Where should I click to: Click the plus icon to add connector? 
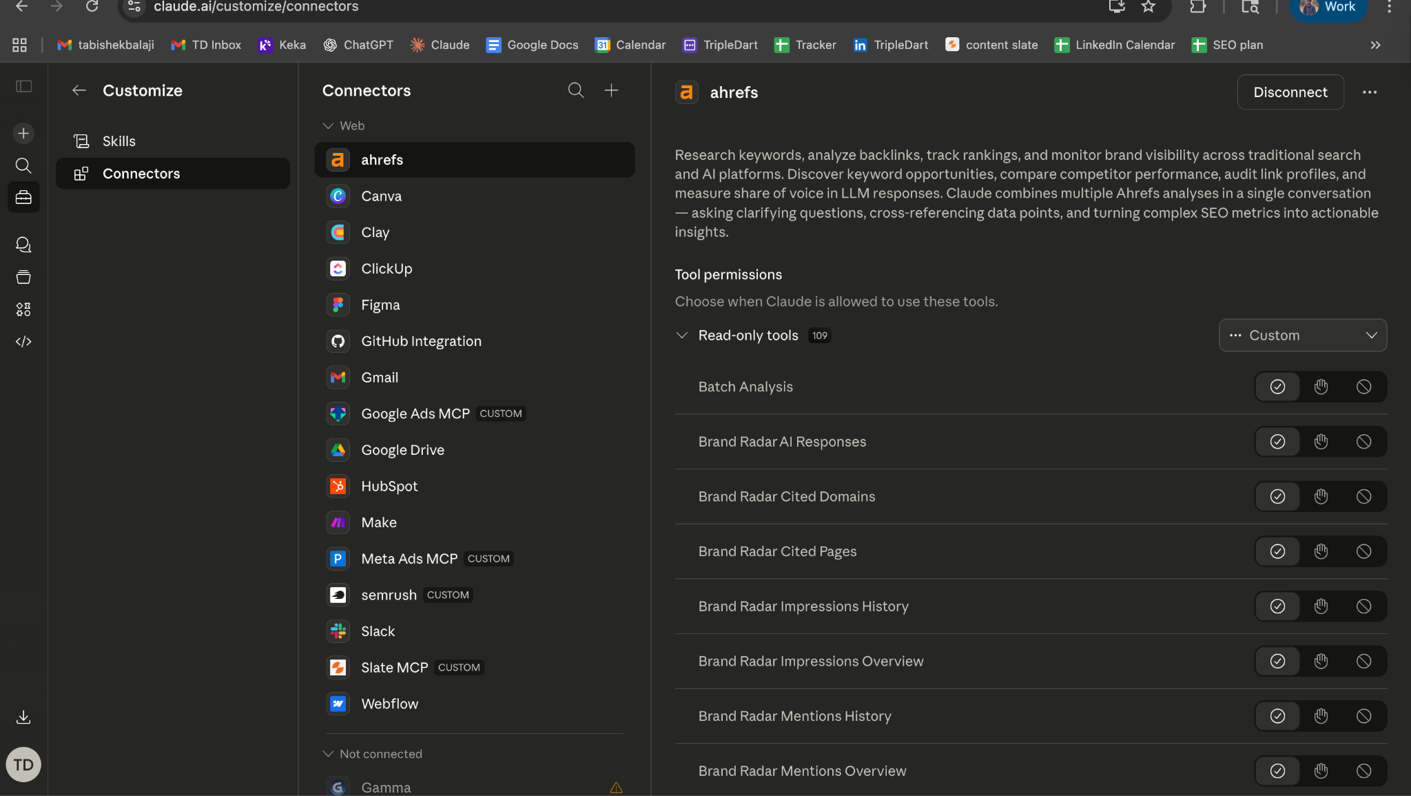[611, 90]
